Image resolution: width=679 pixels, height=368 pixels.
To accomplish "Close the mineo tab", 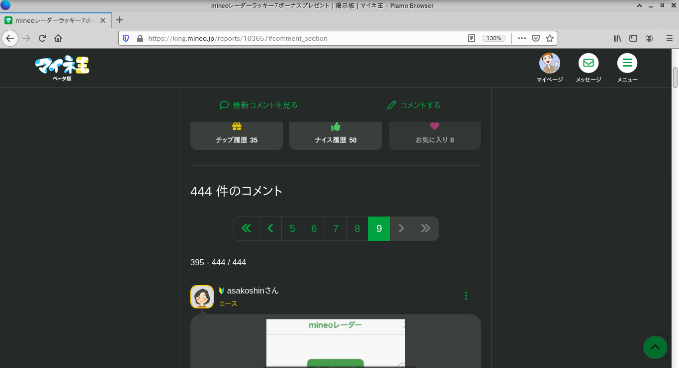I will pyautogui.click(x=103, y=21).
